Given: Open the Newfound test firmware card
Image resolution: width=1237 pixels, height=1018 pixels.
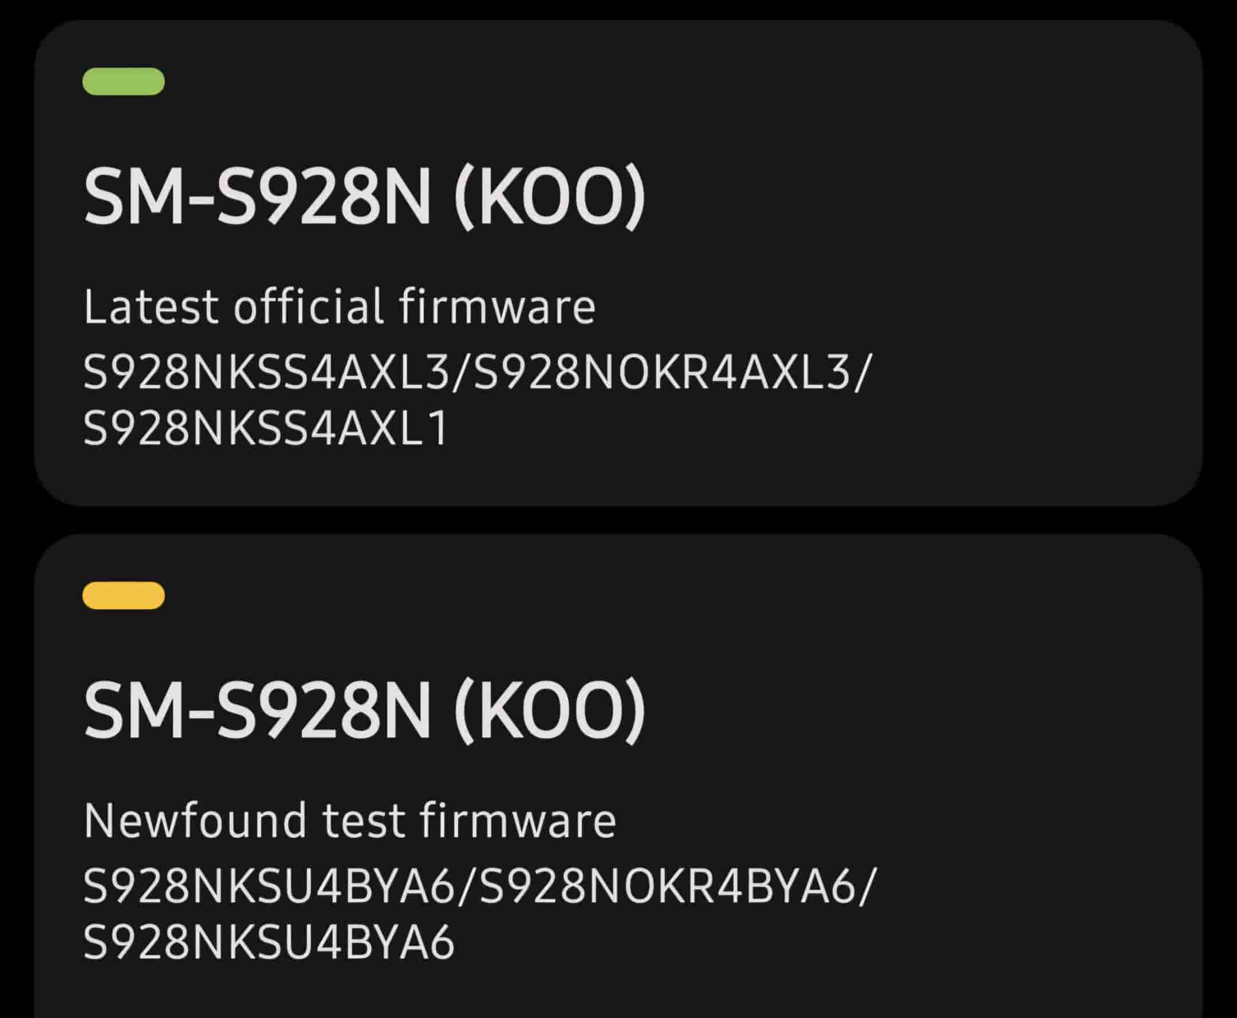Looking at the screenshot, I should (617, 774).
